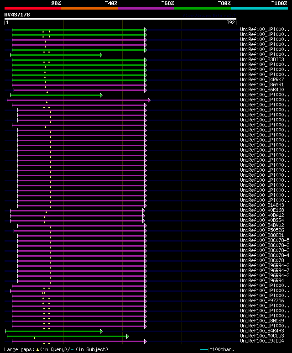
Task: Click the 'Large gaps:' legend text
Action: coord(19,350)
